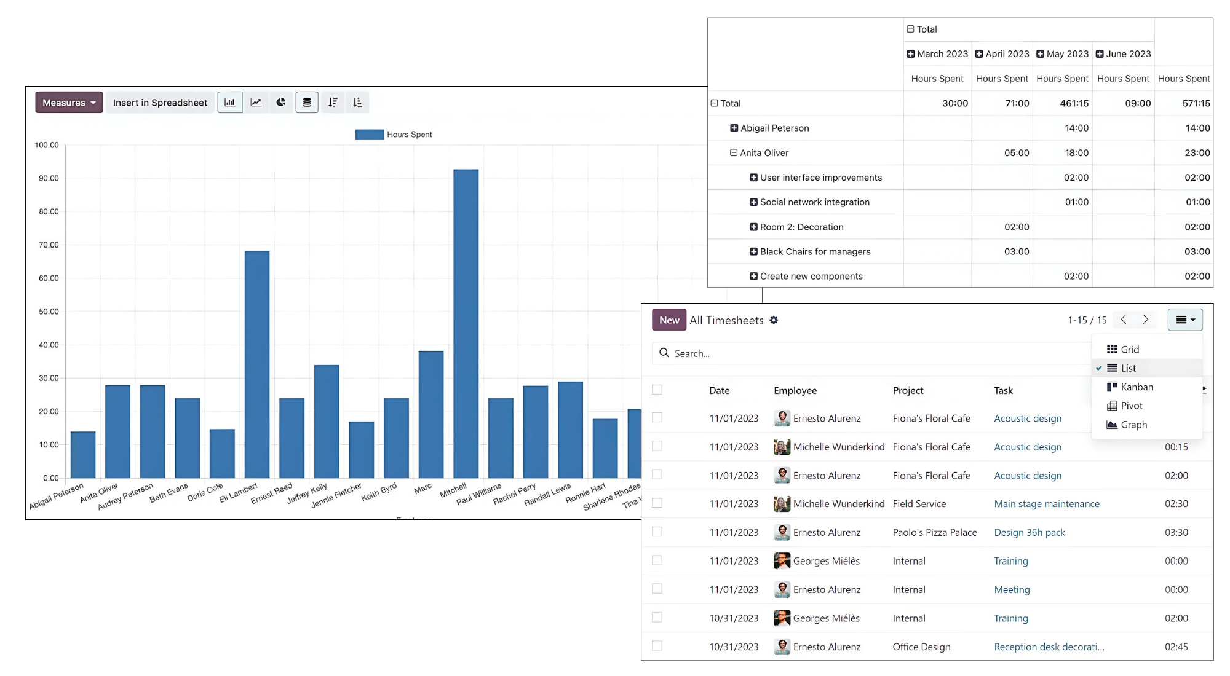1230x676 pixels.
Task: Sort the graph in ascending order
Action: (358, 103)
